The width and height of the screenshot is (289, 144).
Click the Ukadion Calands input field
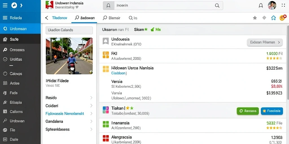[x=69, y=30]
